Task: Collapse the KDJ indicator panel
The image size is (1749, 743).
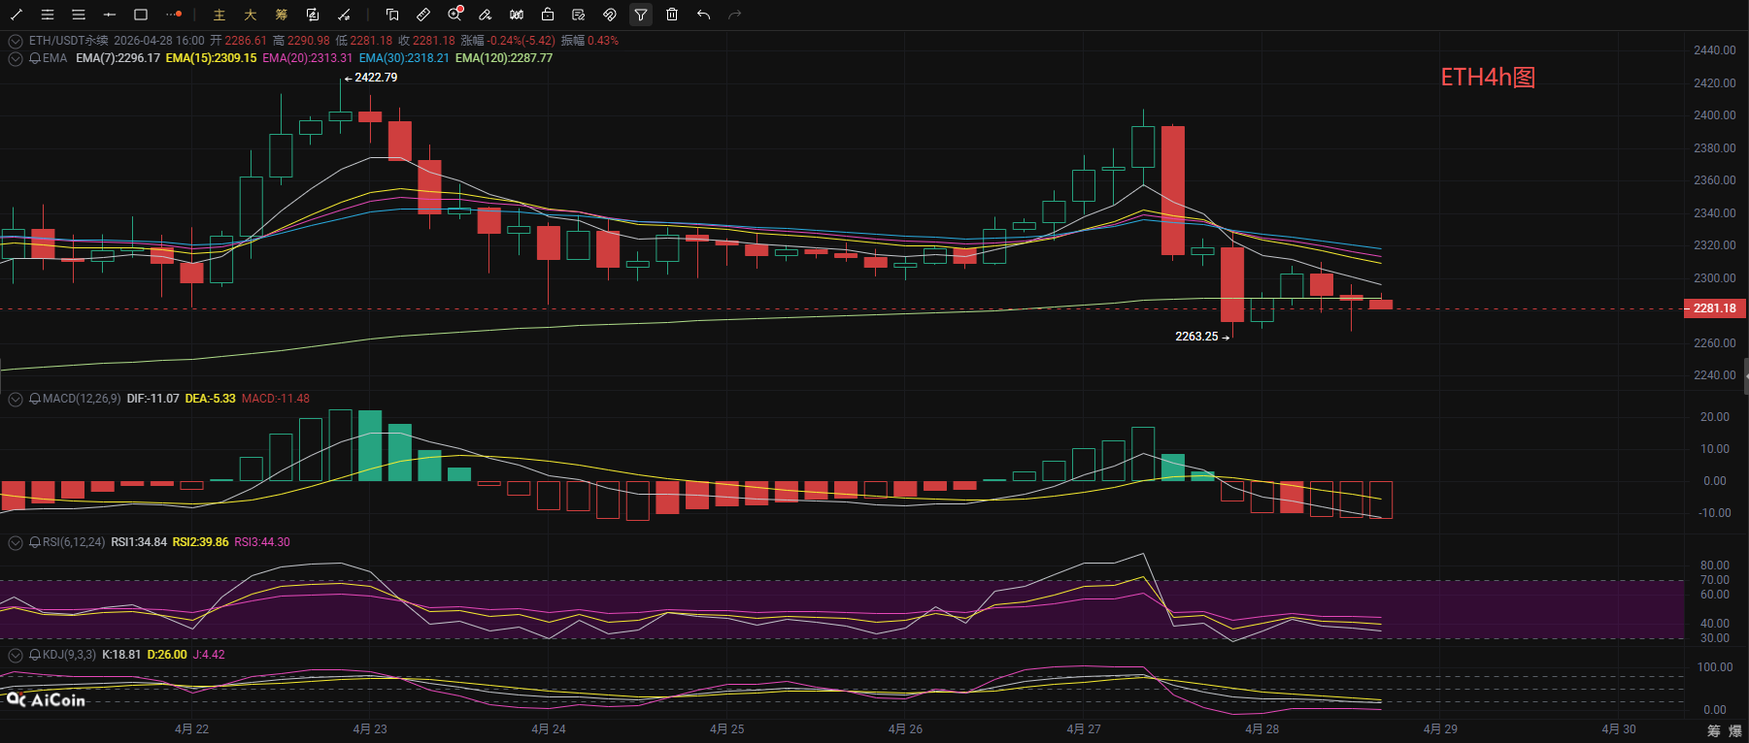Action: [16, 655]
